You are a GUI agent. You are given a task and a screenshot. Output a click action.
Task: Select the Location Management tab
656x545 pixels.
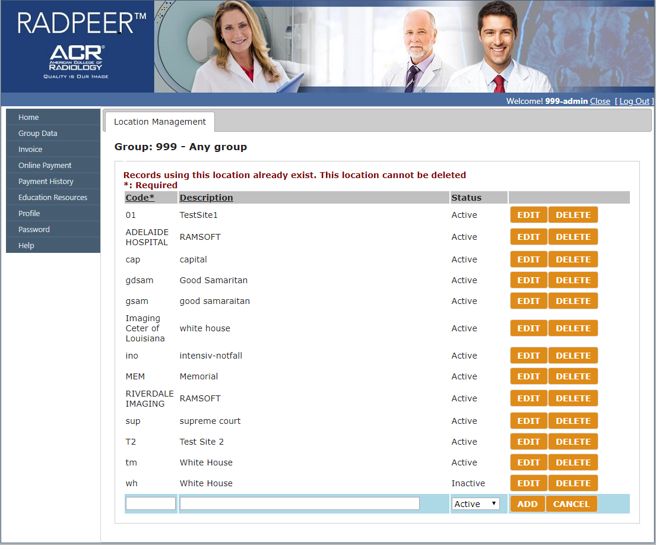160,122
